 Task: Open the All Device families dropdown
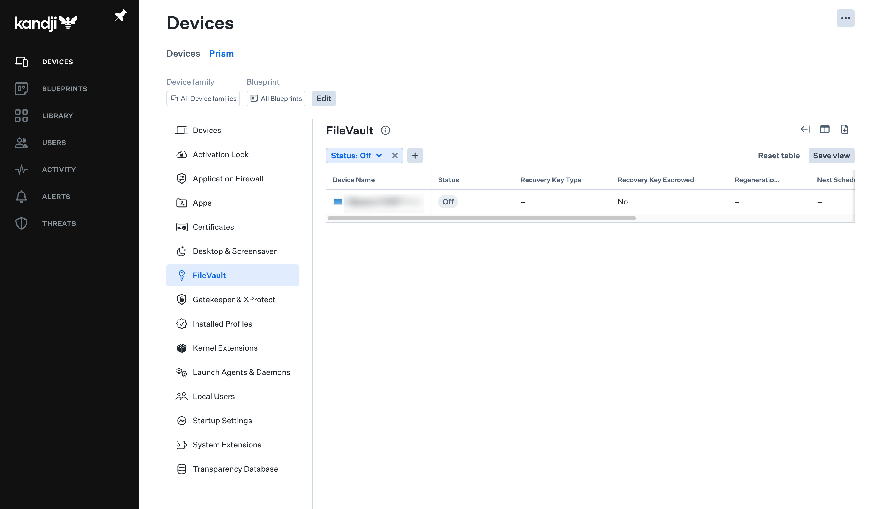pos(203,99)
